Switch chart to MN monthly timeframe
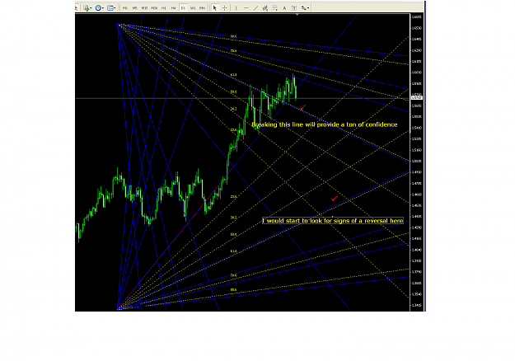515x361 pixels. (203, 8)
